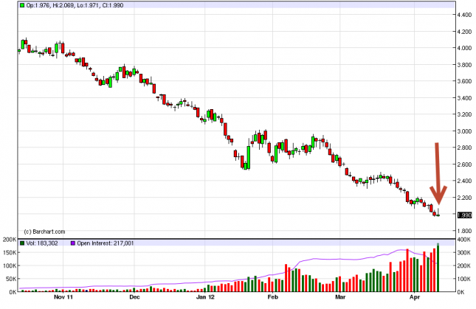Click the Open Interest: 217,001 label

pos(105,243)
